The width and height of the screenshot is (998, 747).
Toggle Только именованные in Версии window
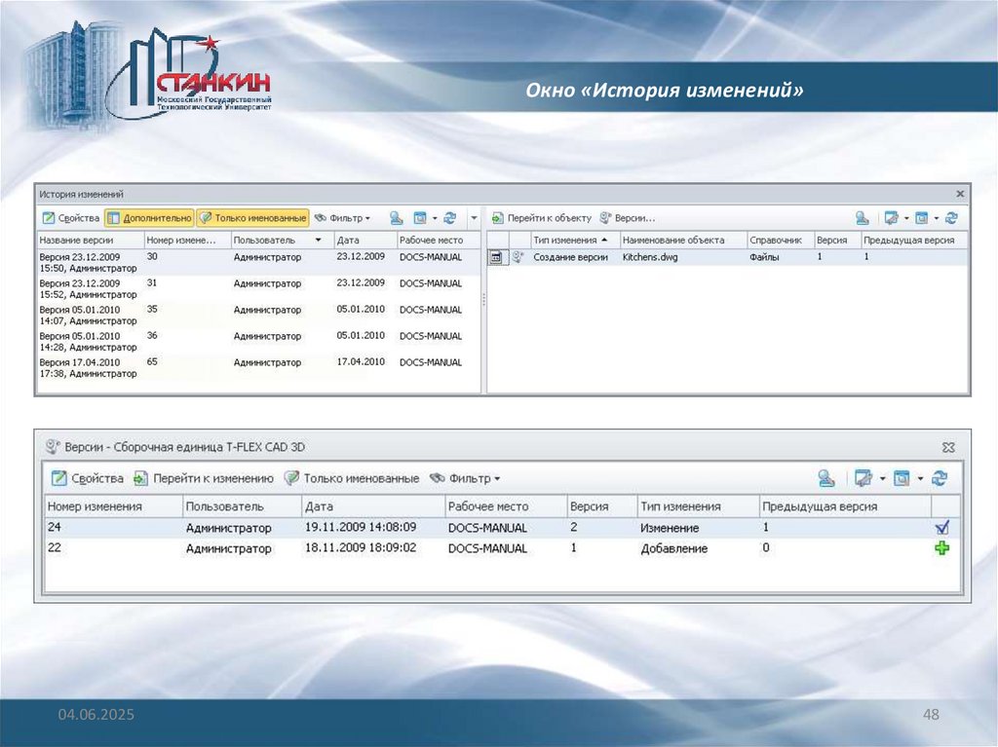coord(351,478)
